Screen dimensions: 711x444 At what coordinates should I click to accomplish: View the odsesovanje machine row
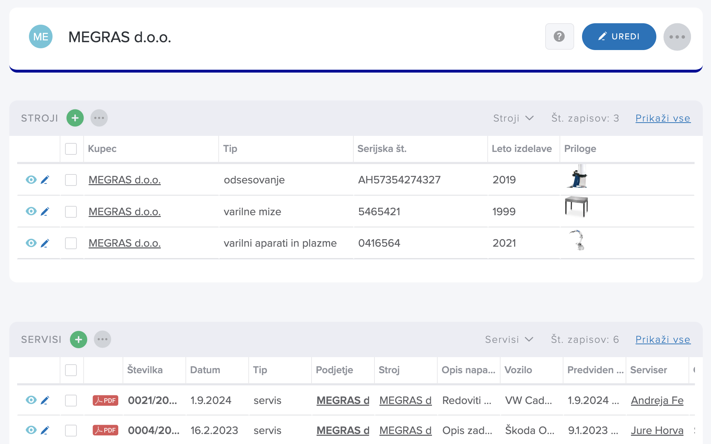click(31, 179)
